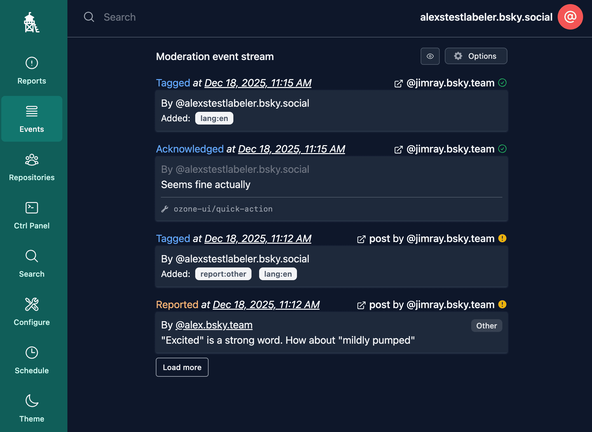Click the red @ account avatar

(570, 17)
